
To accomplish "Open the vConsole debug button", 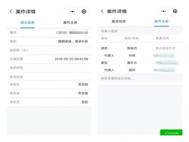I will pyautogui.click(x=171, y=133).
